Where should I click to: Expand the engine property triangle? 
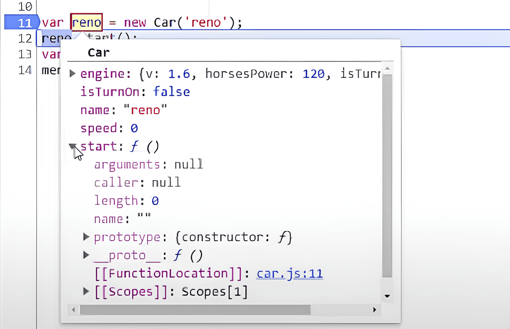(73, 74)
